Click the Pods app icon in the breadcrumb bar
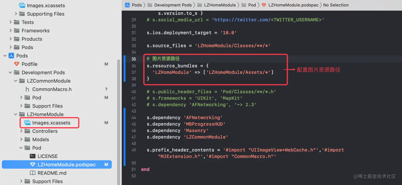The width and height of the screenshot is (402, 185). (127, 5)
